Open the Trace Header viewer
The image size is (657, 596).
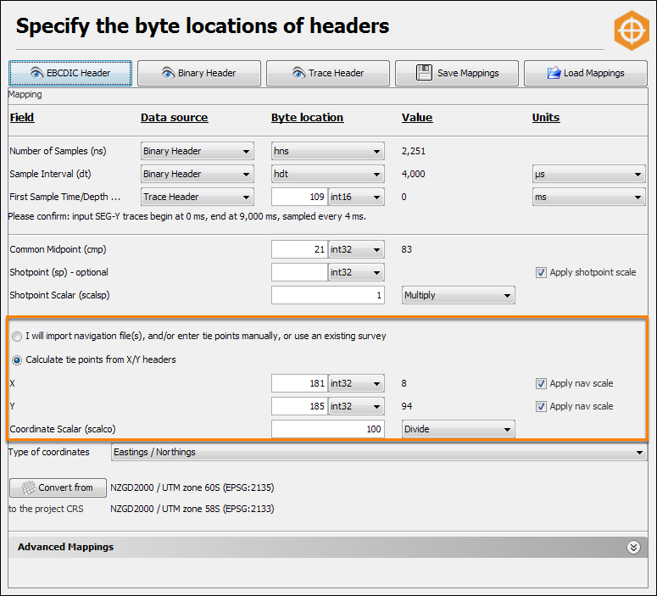[x=328, y=74]
